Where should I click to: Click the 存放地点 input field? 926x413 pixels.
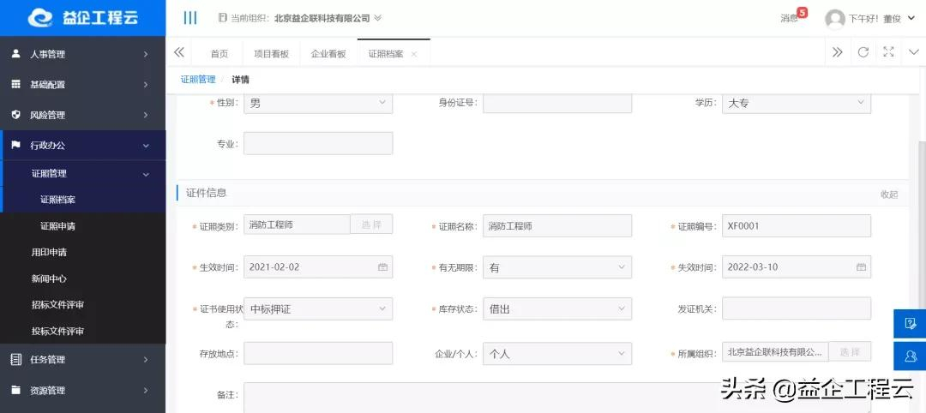(x=318, y=353)
